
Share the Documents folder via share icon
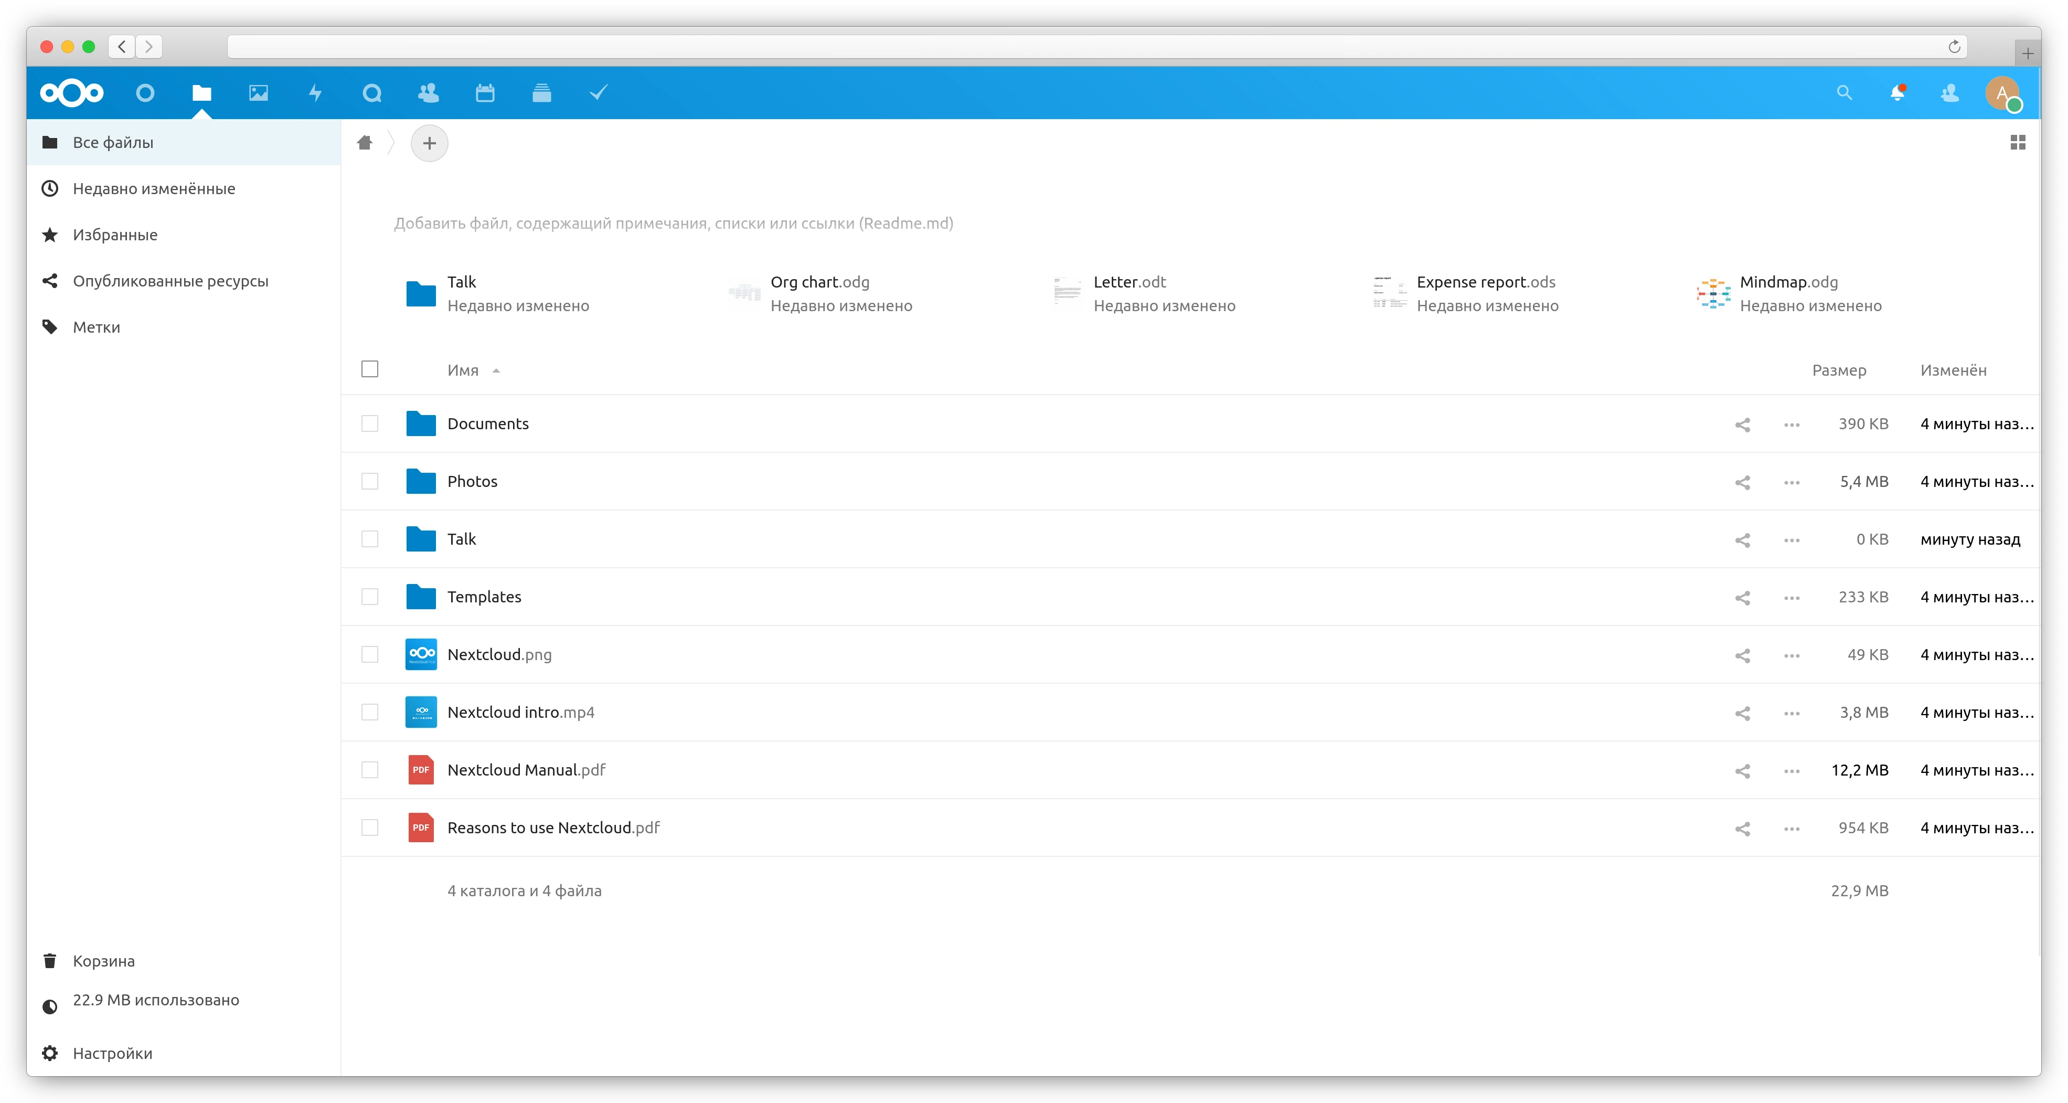[1742, 424]
